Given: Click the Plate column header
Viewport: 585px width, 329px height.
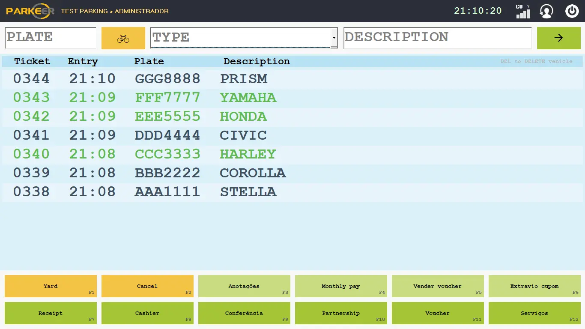Looking at the screenshot, I should (149, 61).
